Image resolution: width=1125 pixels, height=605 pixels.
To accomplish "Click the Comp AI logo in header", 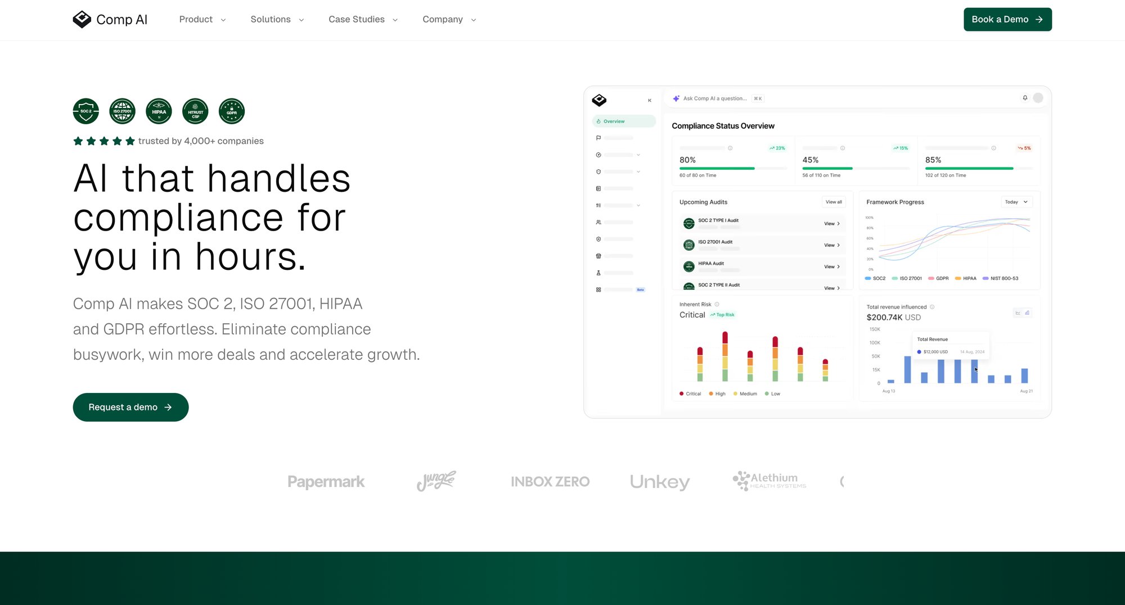I will pyautogui.click(x=110, y=20).
